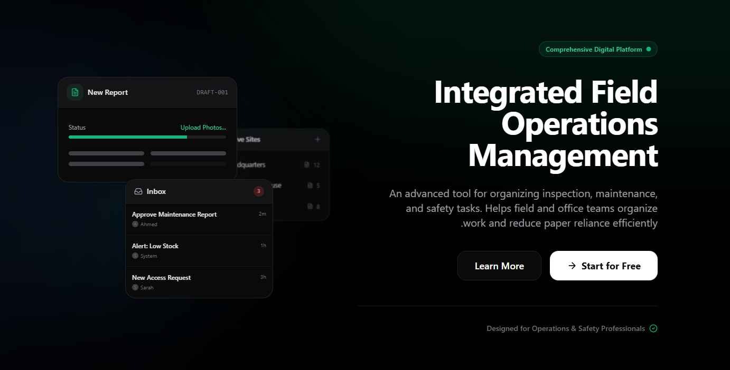This screenshot has height=370, width=730.
Task: Click the green Status progress bar
Action: click(x=127, y=137)
